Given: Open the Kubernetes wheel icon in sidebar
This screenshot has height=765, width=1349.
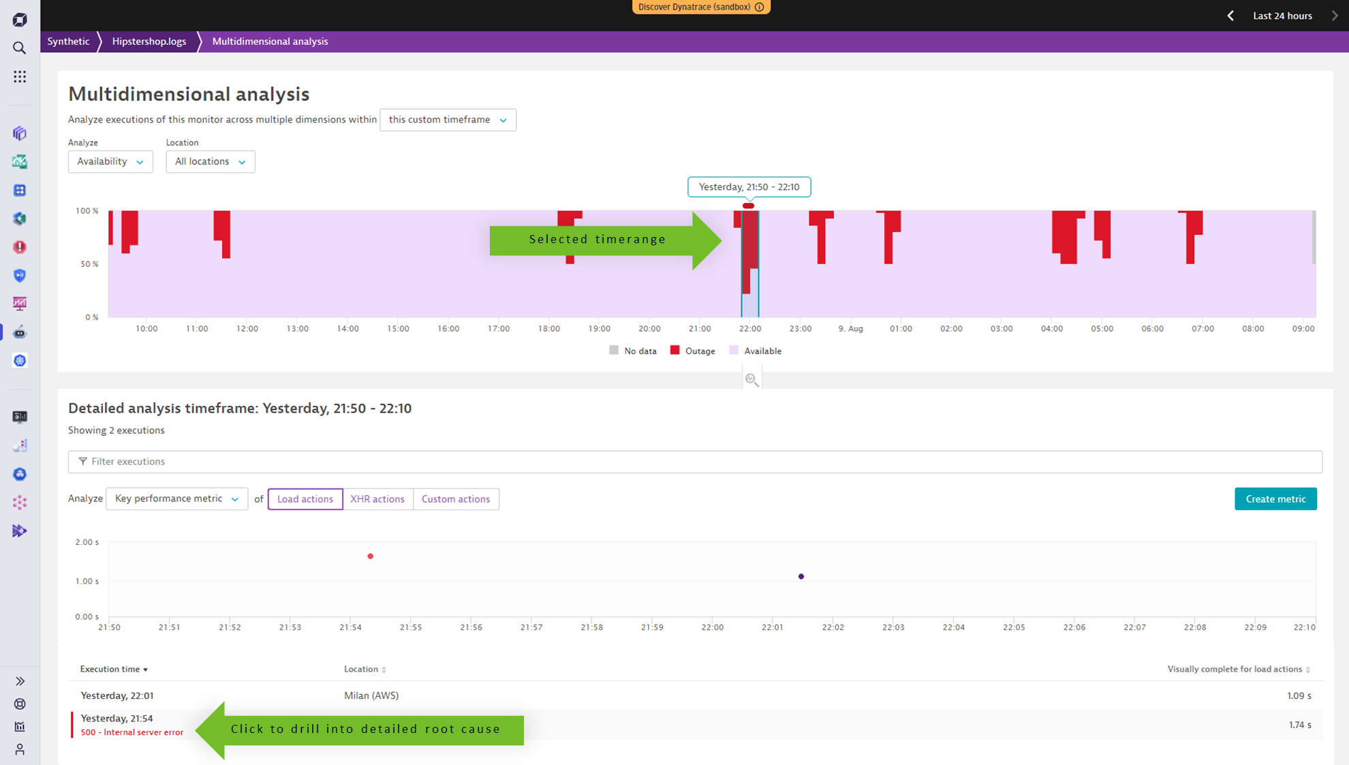Looking at the screenshot, I should point(20,361).
